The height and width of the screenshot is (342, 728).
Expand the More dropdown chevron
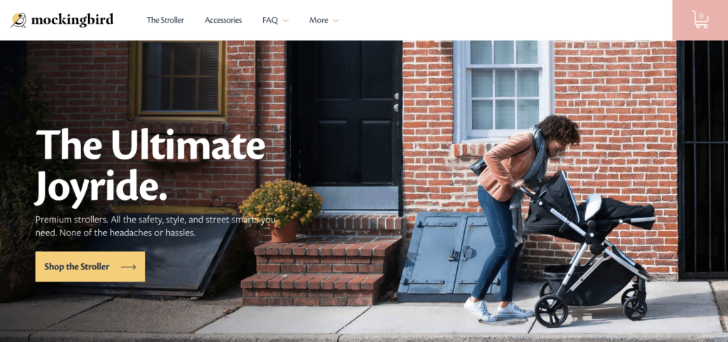(x=336, y=21)
